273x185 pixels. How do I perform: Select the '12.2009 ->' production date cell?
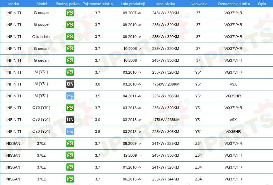[132, 155]
